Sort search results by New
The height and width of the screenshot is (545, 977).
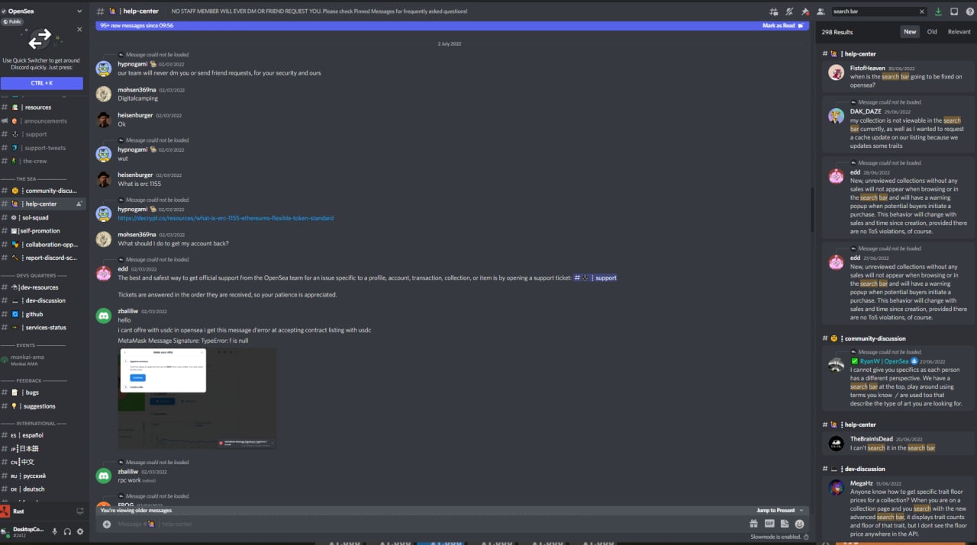(x=910, y=31)
